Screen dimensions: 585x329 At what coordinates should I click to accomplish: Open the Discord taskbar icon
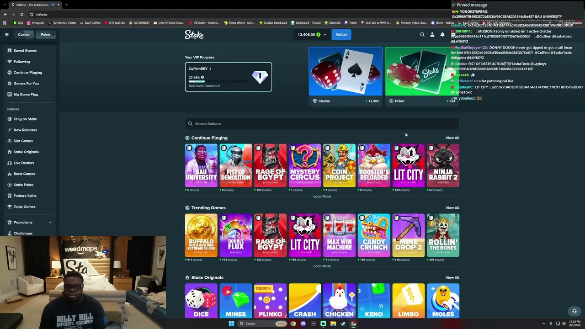(x=303, y=324)
